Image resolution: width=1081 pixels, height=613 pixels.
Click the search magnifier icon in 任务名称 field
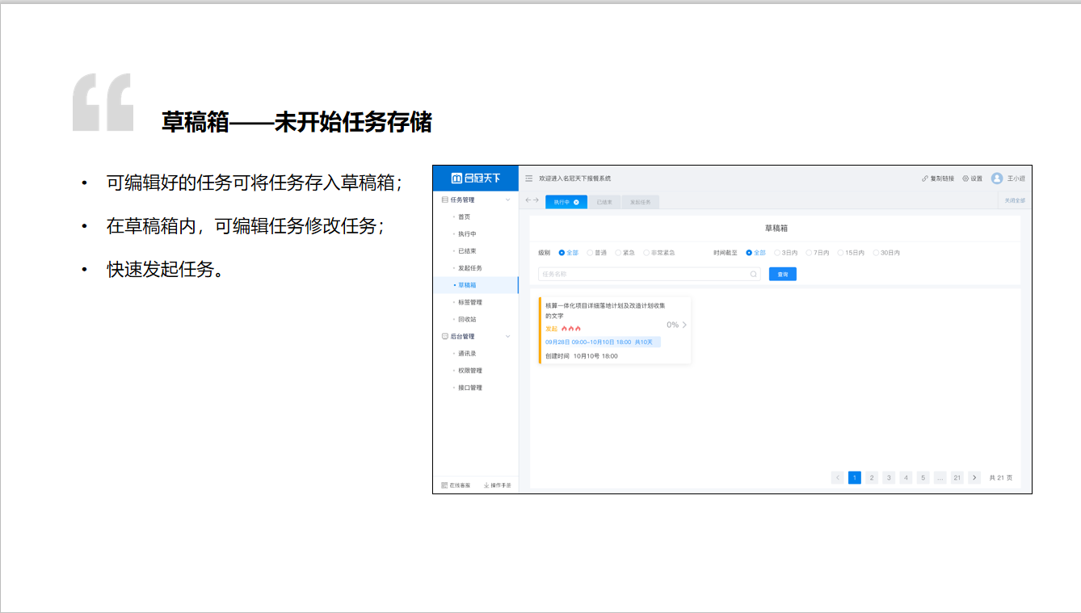(754, 275)
